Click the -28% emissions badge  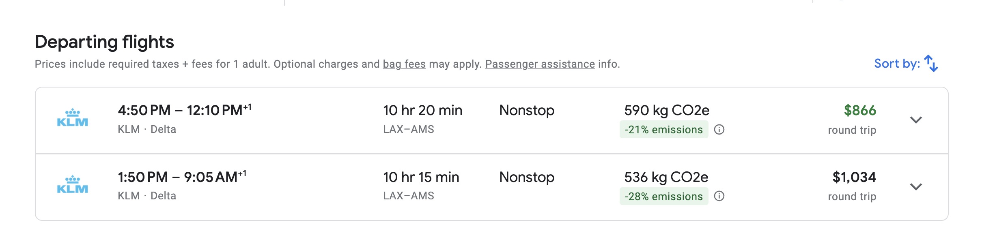click(664, 197)
